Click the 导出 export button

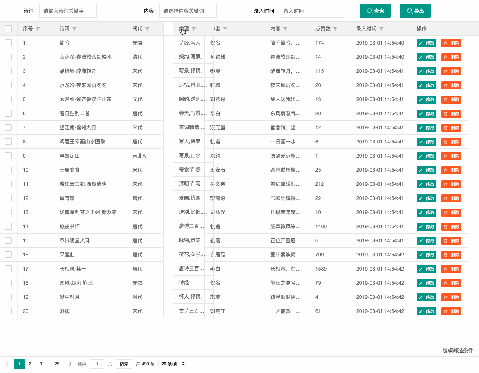(x=415, y=11)
